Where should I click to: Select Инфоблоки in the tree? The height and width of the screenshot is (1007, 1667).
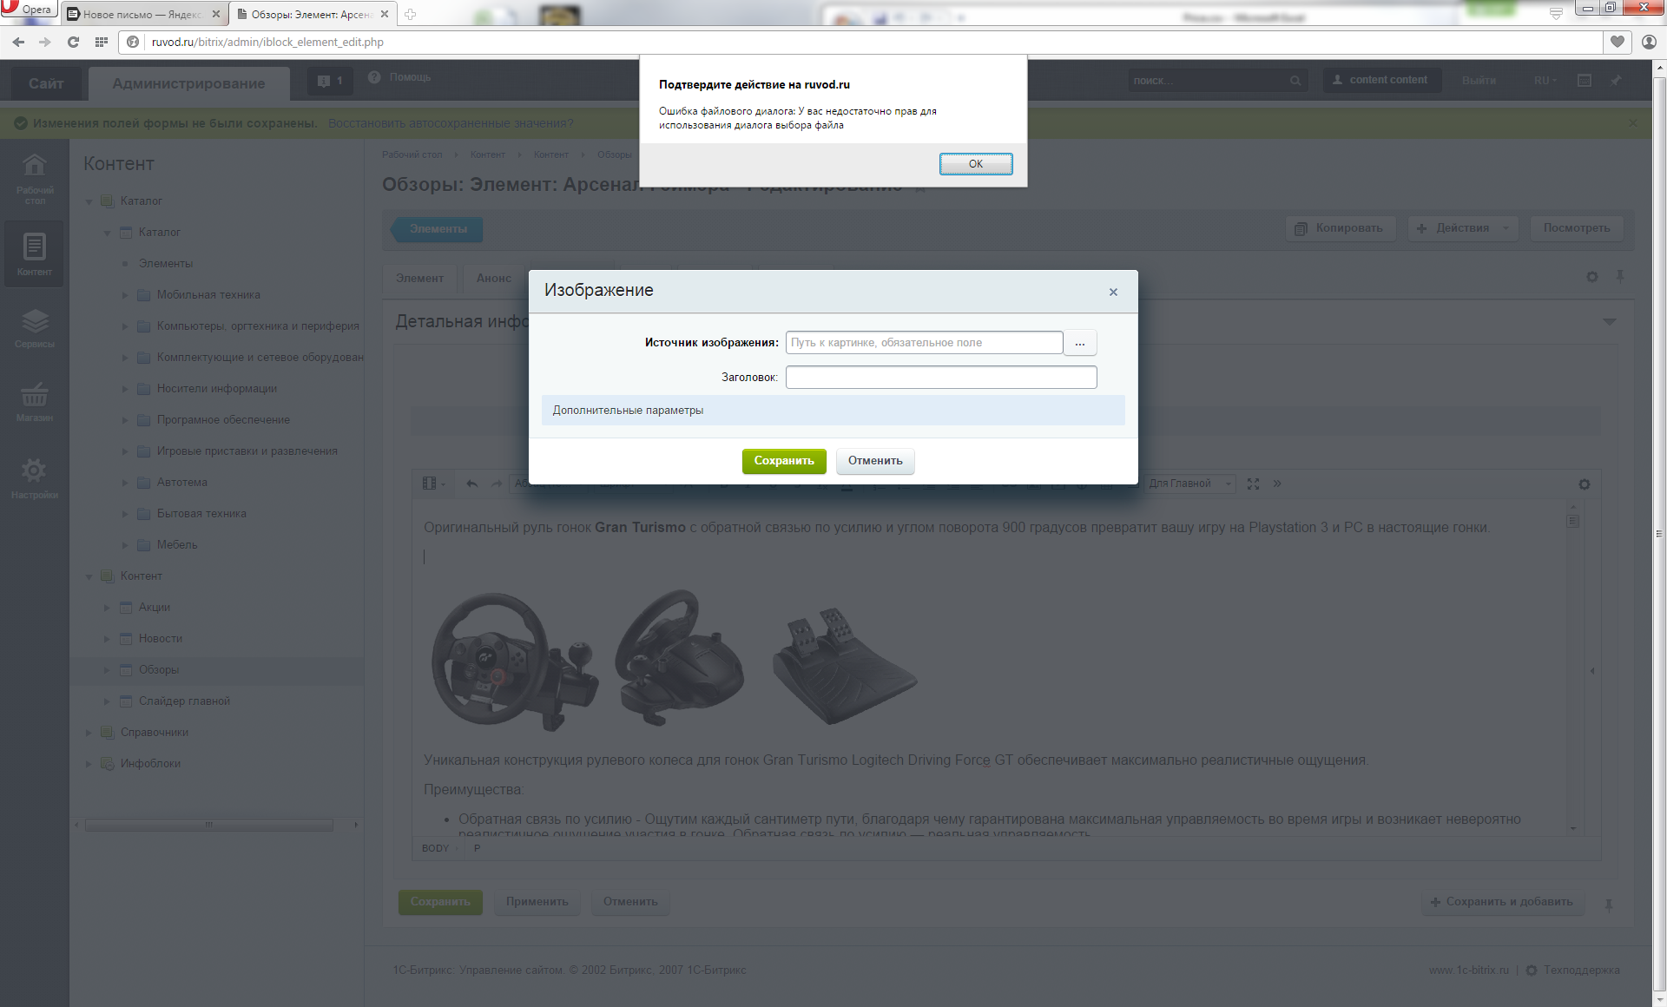(150, 764)
